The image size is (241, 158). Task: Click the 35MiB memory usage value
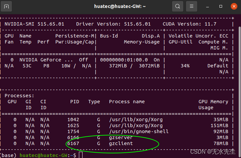point(221,119)
